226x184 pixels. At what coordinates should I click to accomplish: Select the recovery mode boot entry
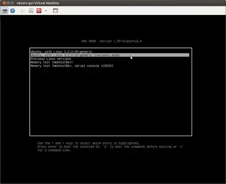[x=110, y=55]
